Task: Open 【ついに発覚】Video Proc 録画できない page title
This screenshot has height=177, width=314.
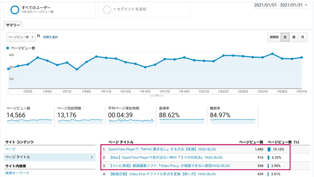Action: [169, 166]
